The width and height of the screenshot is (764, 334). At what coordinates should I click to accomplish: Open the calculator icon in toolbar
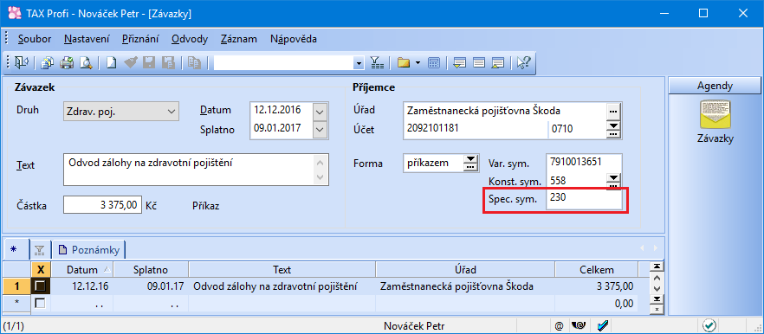(x=434, y=63)
